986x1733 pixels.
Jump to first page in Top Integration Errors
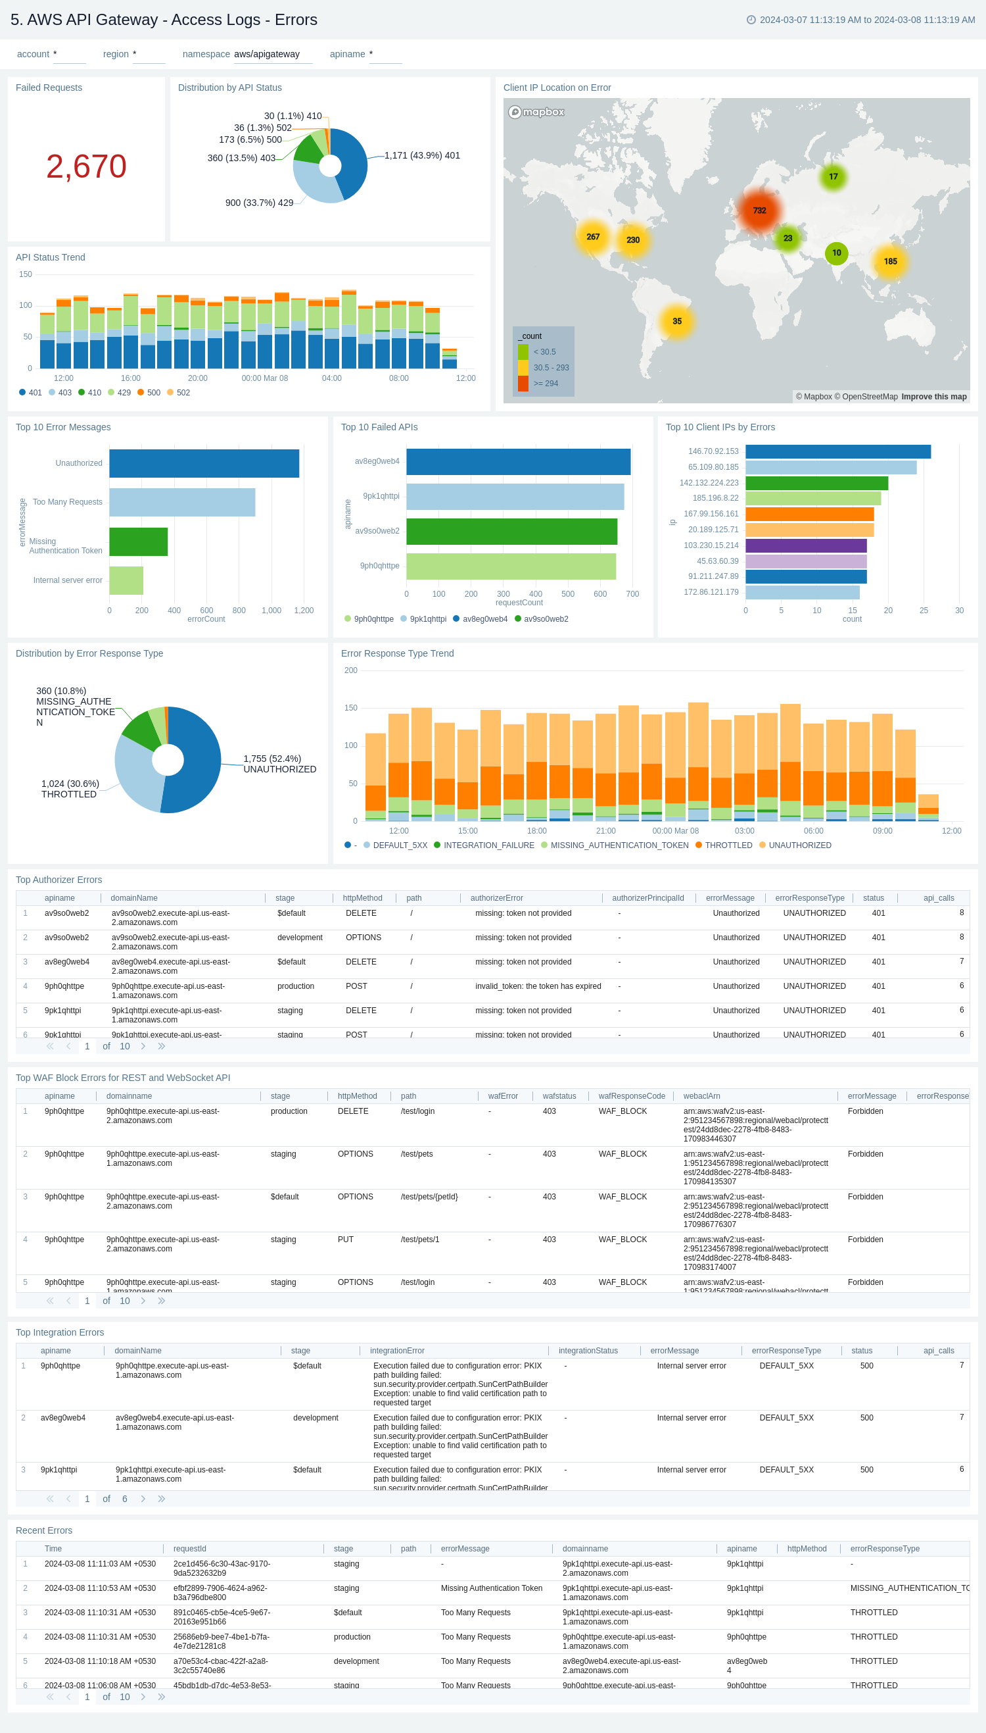[50, 1499]
